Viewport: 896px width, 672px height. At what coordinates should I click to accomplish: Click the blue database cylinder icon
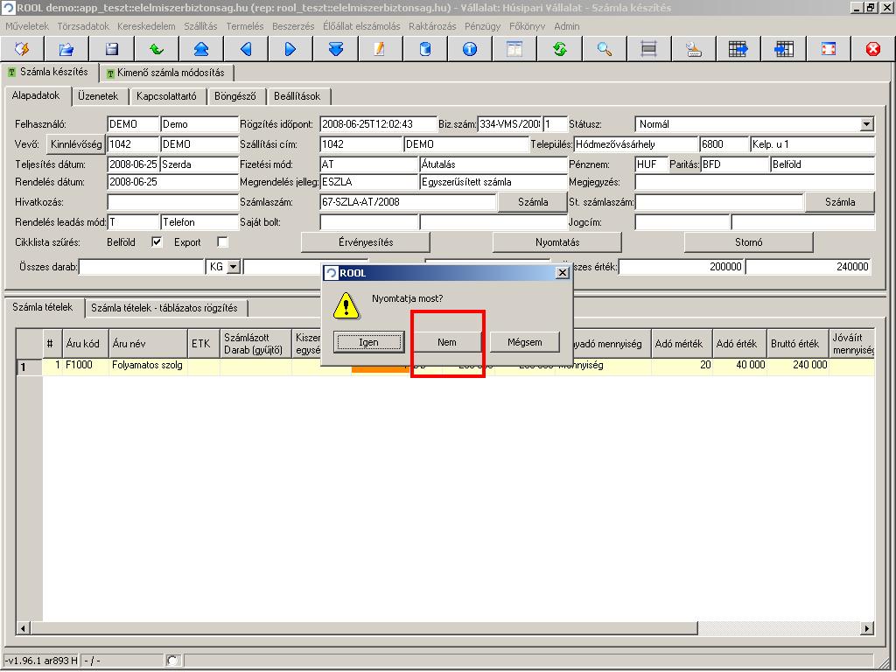424,49
